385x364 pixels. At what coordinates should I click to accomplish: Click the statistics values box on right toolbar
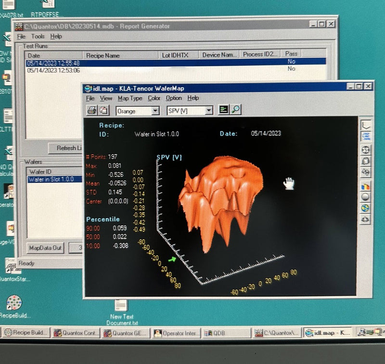pos(365,136)
